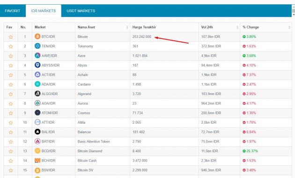Switch to the FAVORIT tab
This screenshot has height=178, width=295.
pyautogui.click(x=13, y=11)
